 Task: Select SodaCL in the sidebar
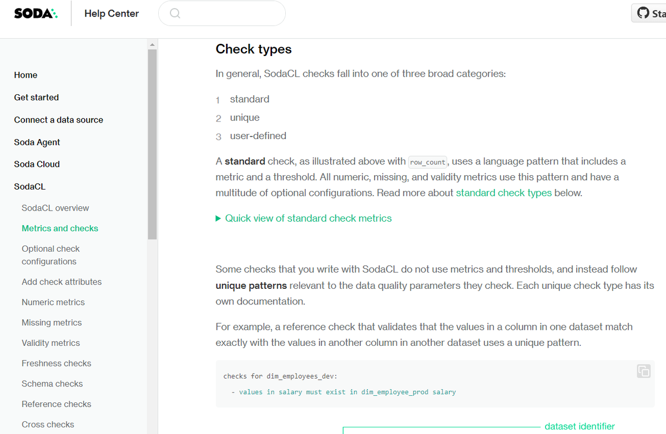29,187
